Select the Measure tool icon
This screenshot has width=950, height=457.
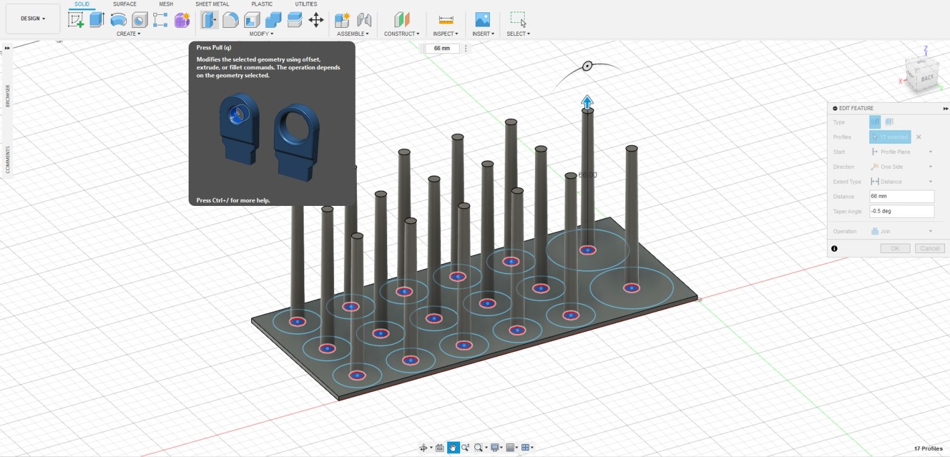coord(445,20)
